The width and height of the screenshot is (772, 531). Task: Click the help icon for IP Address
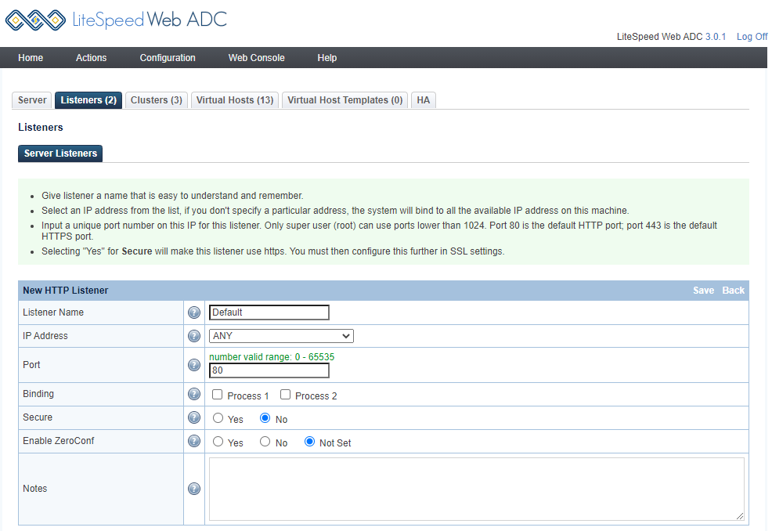coord(194,336)
